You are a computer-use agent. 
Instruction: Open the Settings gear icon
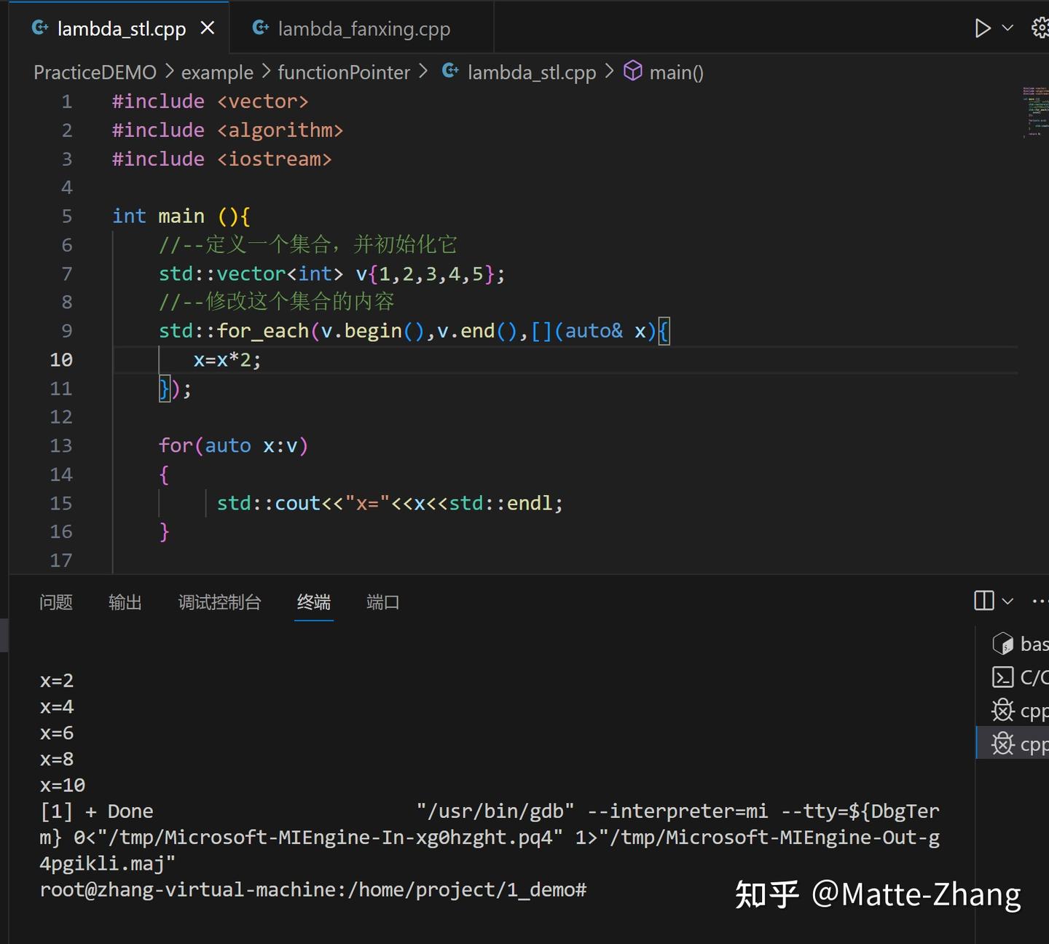[1040, 28]
